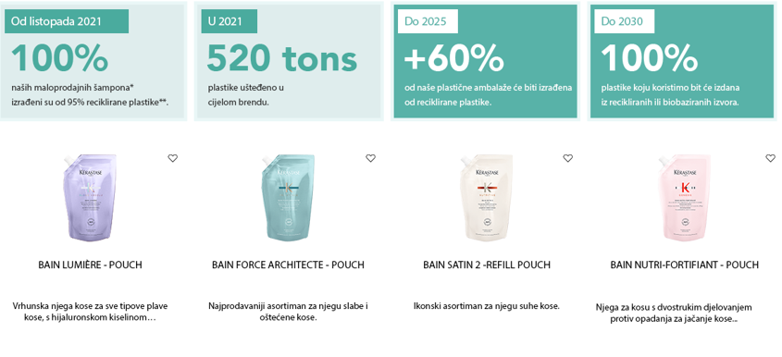Add Bain Satin 2 refill to wishlist

[x=568, y=158]
